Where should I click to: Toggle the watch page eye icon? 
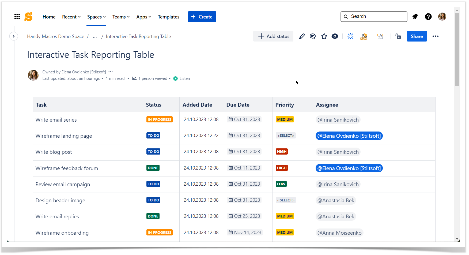[335, 36]
